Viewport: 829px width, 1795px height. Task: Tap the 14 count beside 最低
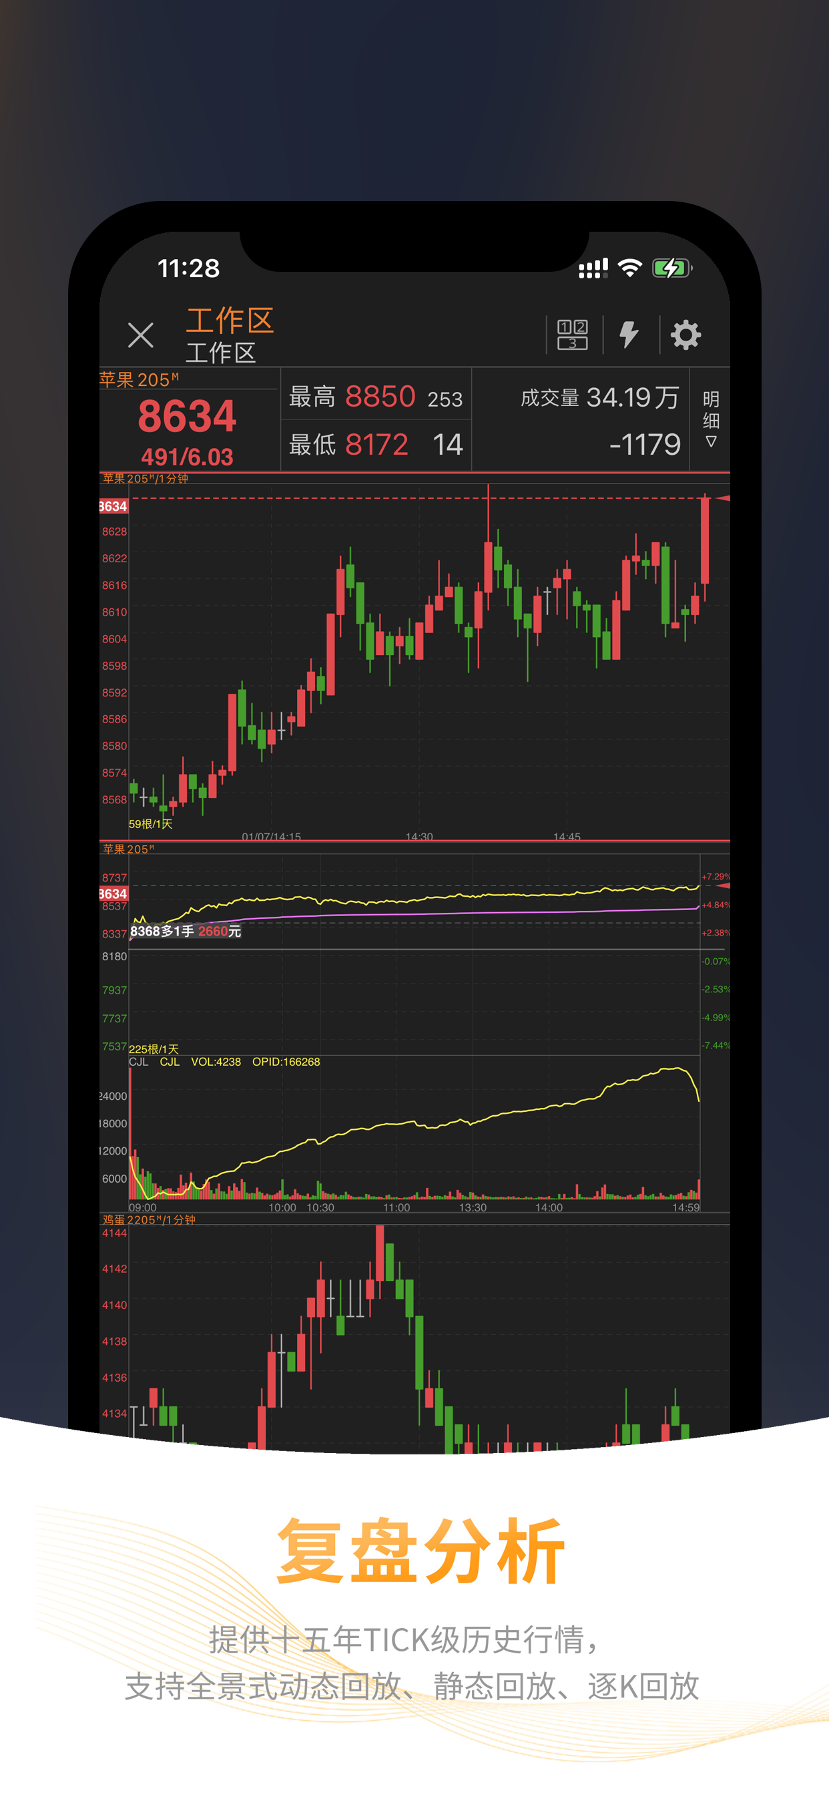pos(447,445)
